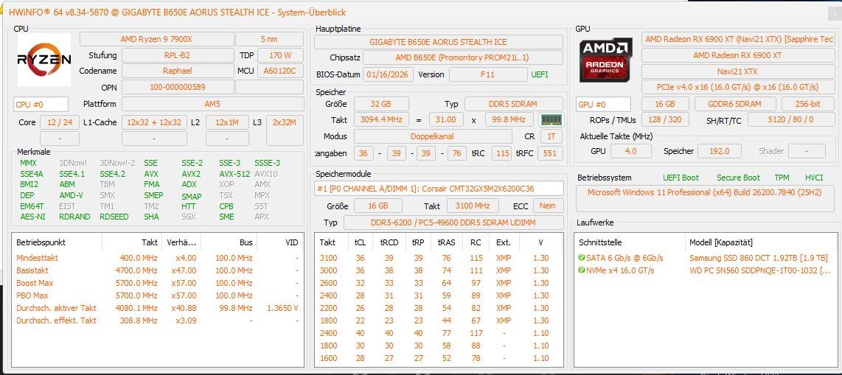Click the module type 'DDR5-6200 / PC5-49600 DDR5 SDRAM UDIMM'
842x375 pixels.
pos(453,222)
